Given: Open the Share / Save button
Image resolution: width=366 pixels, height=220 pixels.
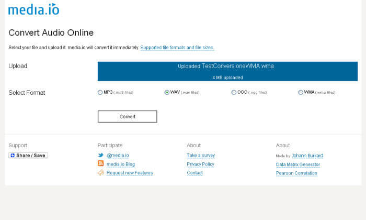Looking at the screenshot, I should pyautogui.click(x=28, y=156).
